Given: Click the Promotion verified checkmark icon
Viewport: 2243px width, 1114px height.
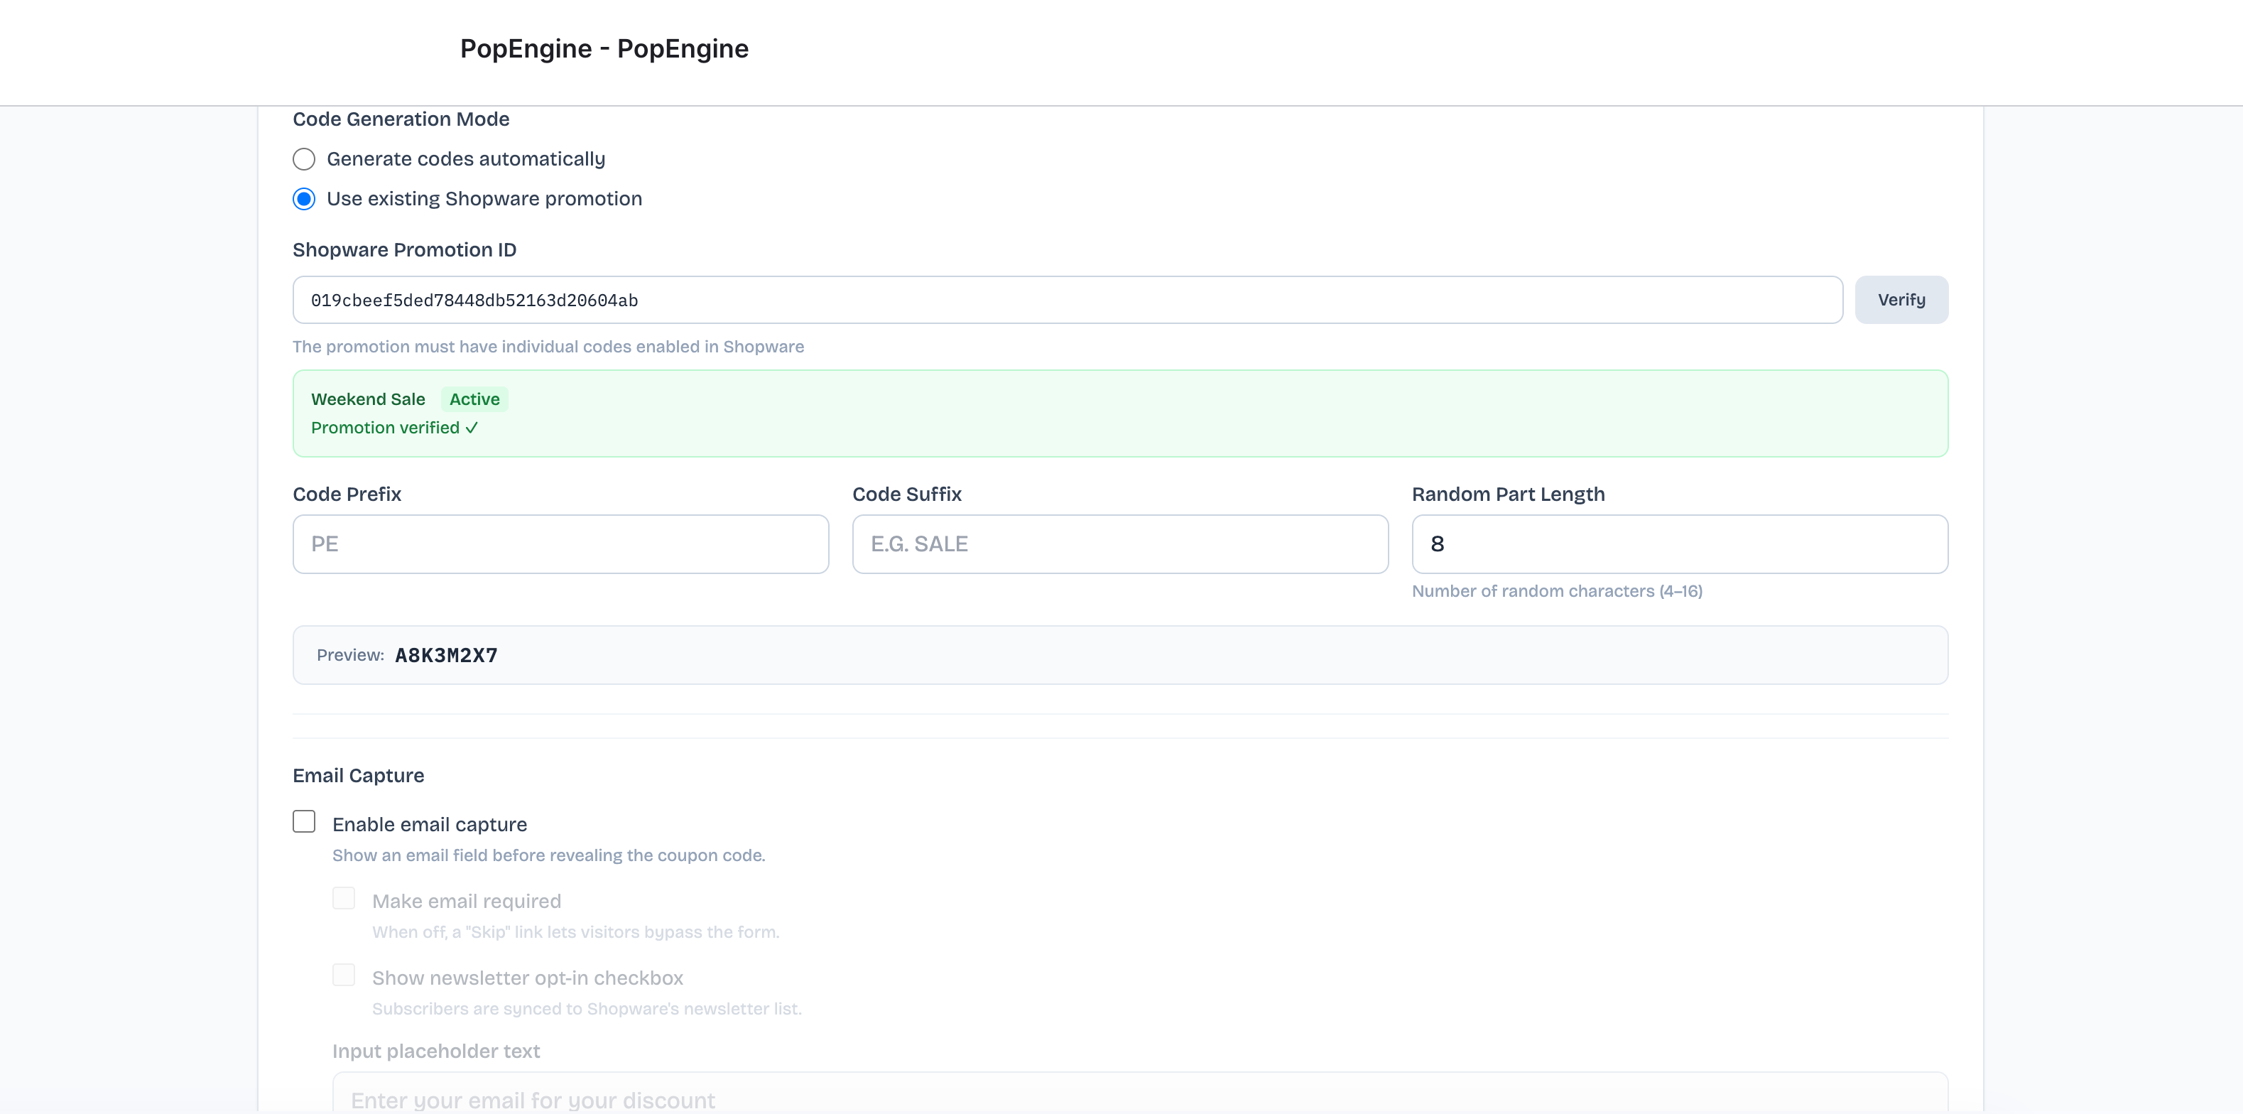Looking at the screenshot, I should tap(471, 428).
